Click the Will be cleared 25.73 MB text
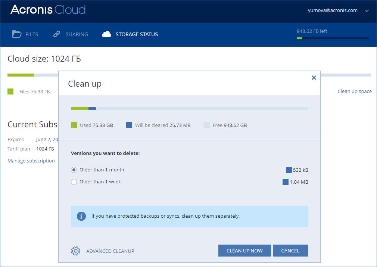377x267 pixels. tap(163, 125)
